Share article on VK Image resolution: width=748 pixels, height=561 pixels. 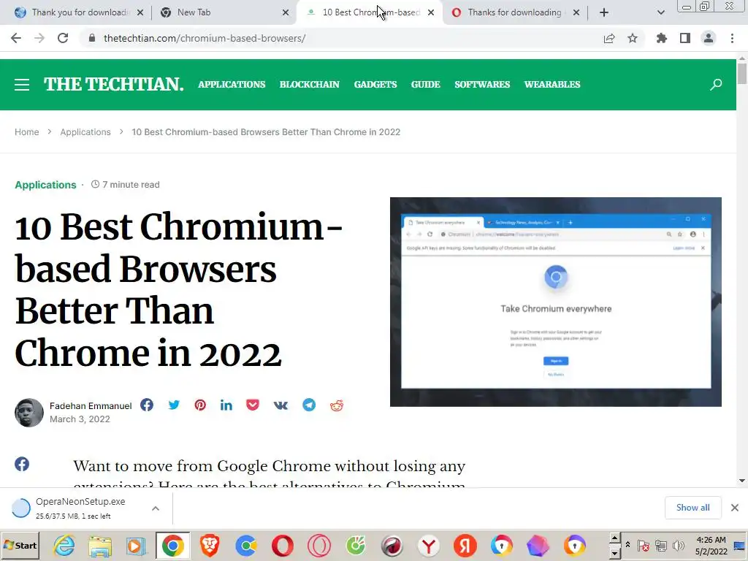coord(280,405)
